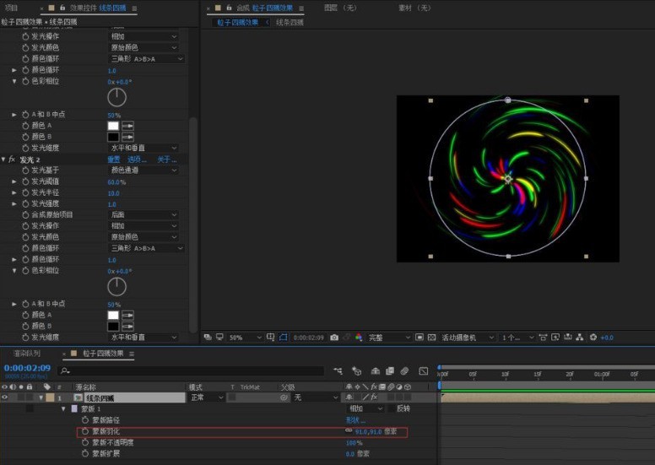Click 重置 for 发光 2 effect
This screenshot has height=465, width=655.
pyautogui.click(x=114, y=160)
